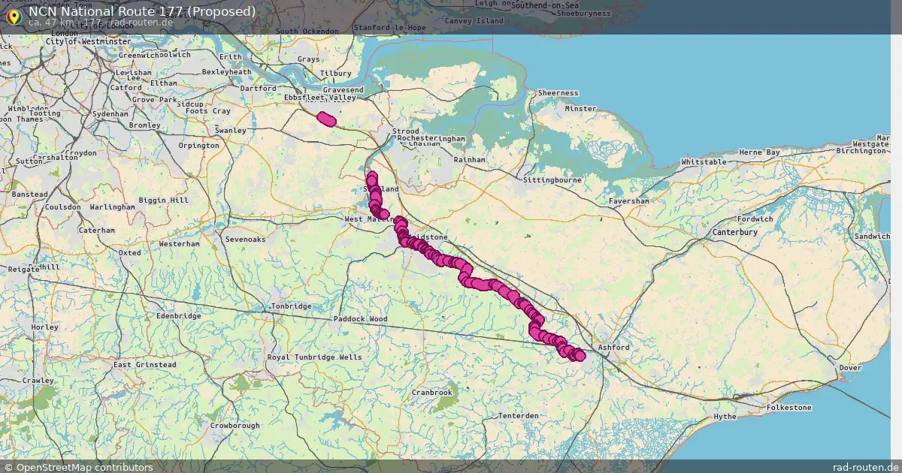The image size is (902, 473).
Task: Click the 'Bromley' label
Action: coord(144,125)
